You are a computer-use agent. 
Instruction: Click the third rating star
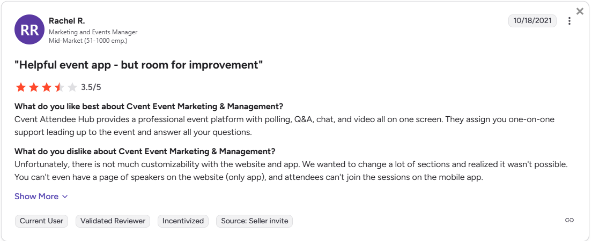tap(47, 87)
